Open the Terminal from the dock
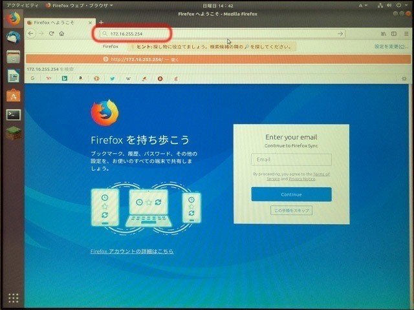Image resolution: width=414 pixels, height=310 pixels. coord(13,115)
